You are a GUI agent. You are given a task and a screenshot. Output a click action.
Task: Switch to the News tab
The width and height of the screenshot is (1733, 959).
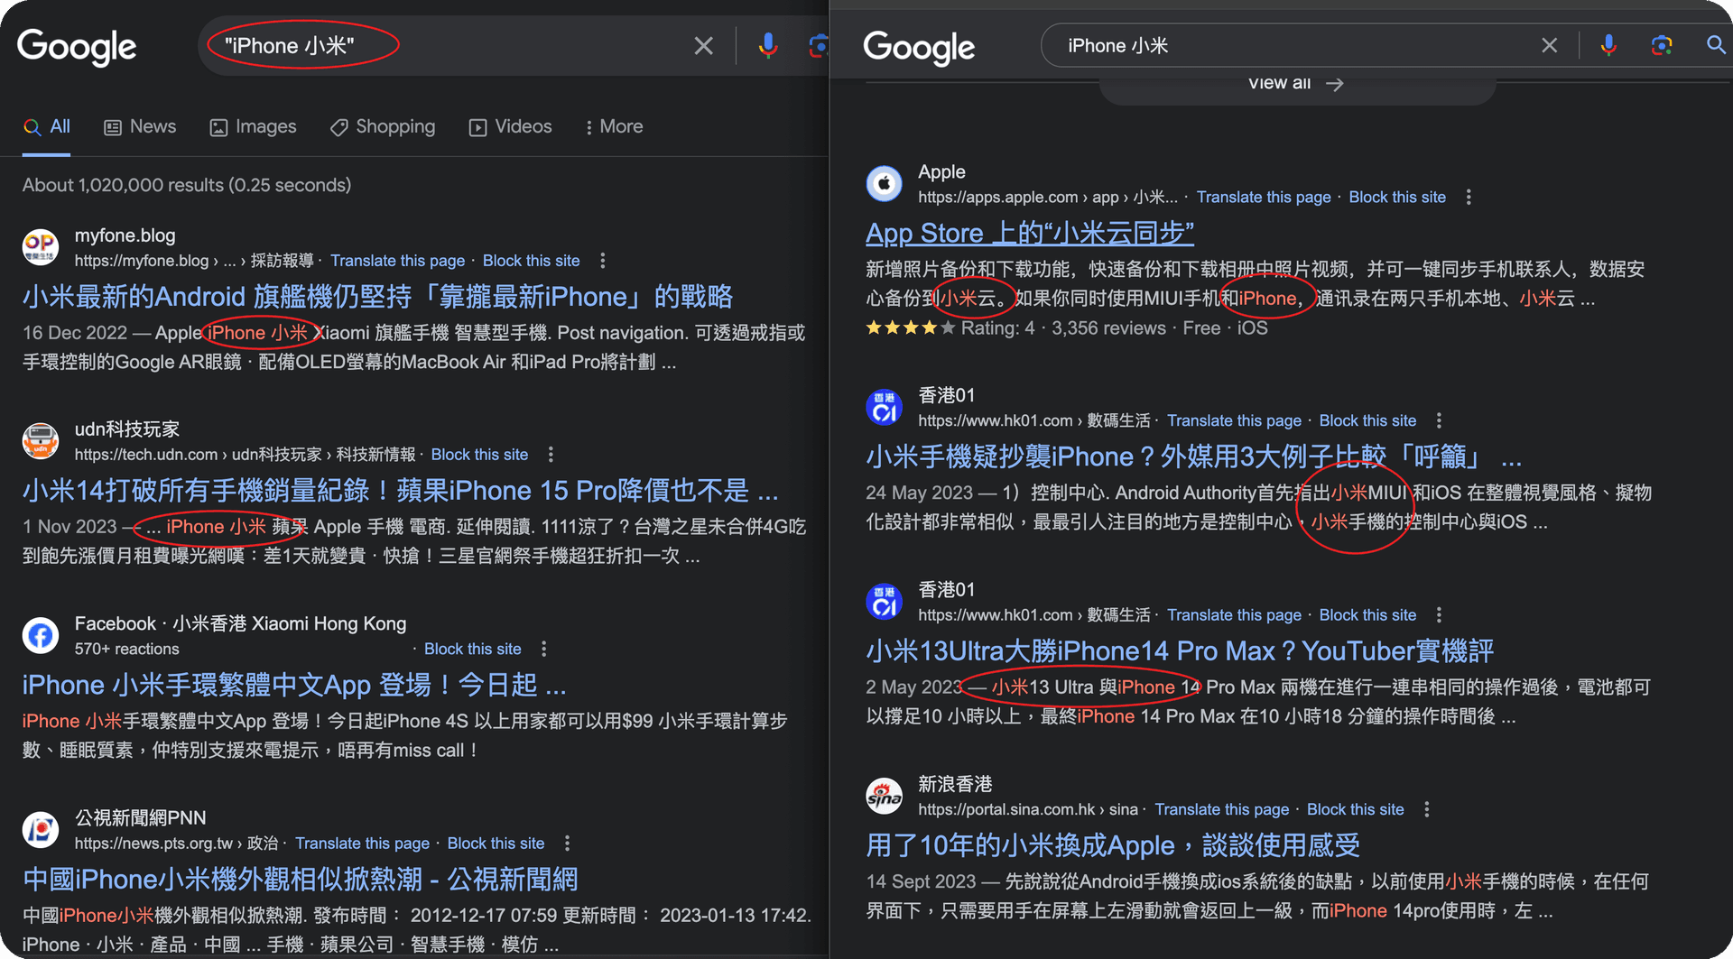(x=140, y=127)
